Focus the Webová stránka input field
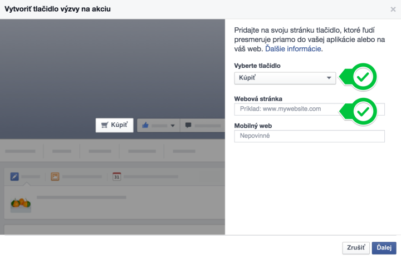Screen dimensions: 401x259 point(310,109)
